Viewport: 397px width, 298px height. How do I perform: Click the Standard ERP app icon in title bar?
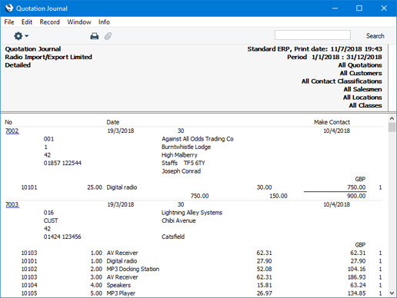point(9,8)
